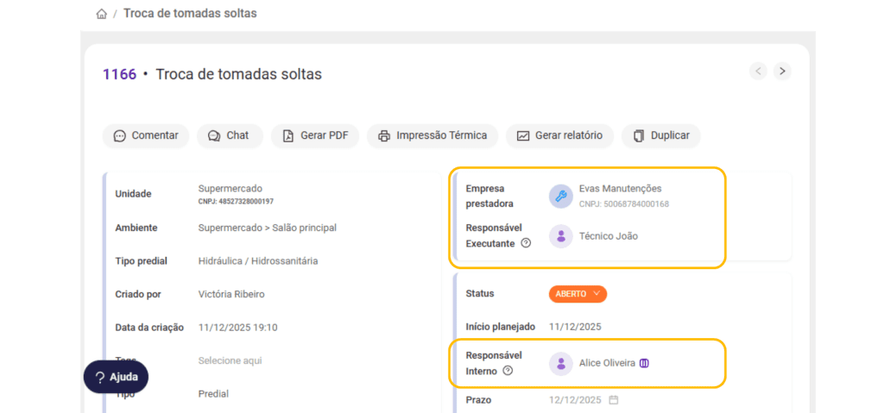The image size is (884, 413).
Task: Click help icon next to Responsável Executante
Action: tap(526, 244)
